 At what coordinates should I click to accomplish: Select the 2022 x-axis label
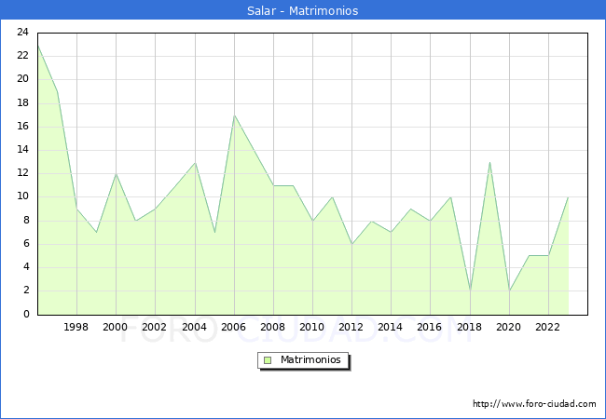(548, 328)
